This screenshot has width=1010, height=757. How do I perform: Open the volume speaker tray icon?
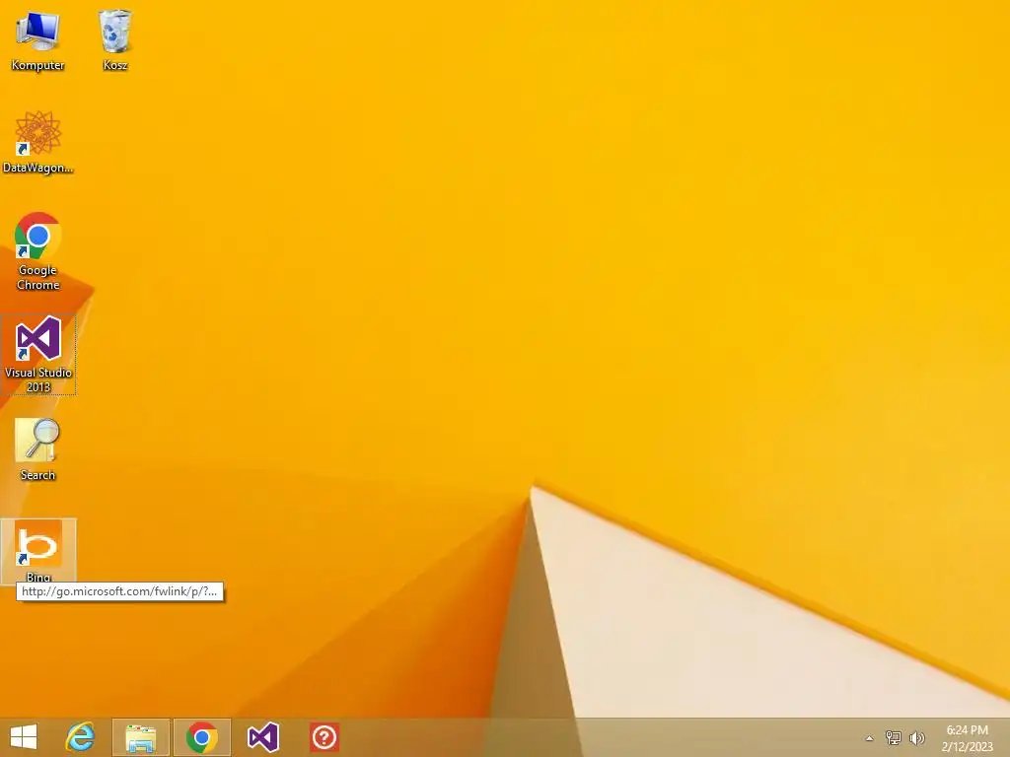[916, 738]
